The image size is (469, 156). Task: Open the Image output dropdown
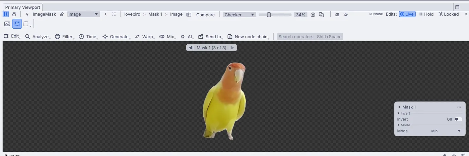(83, 14)
